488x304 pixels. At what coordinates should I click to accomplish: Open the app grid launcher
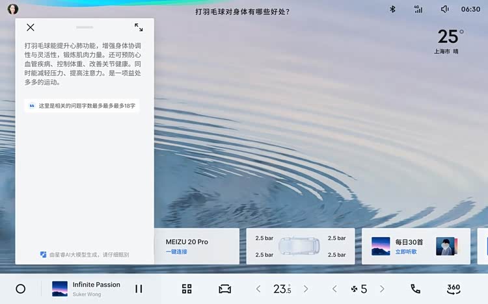[x=187, y=289]
